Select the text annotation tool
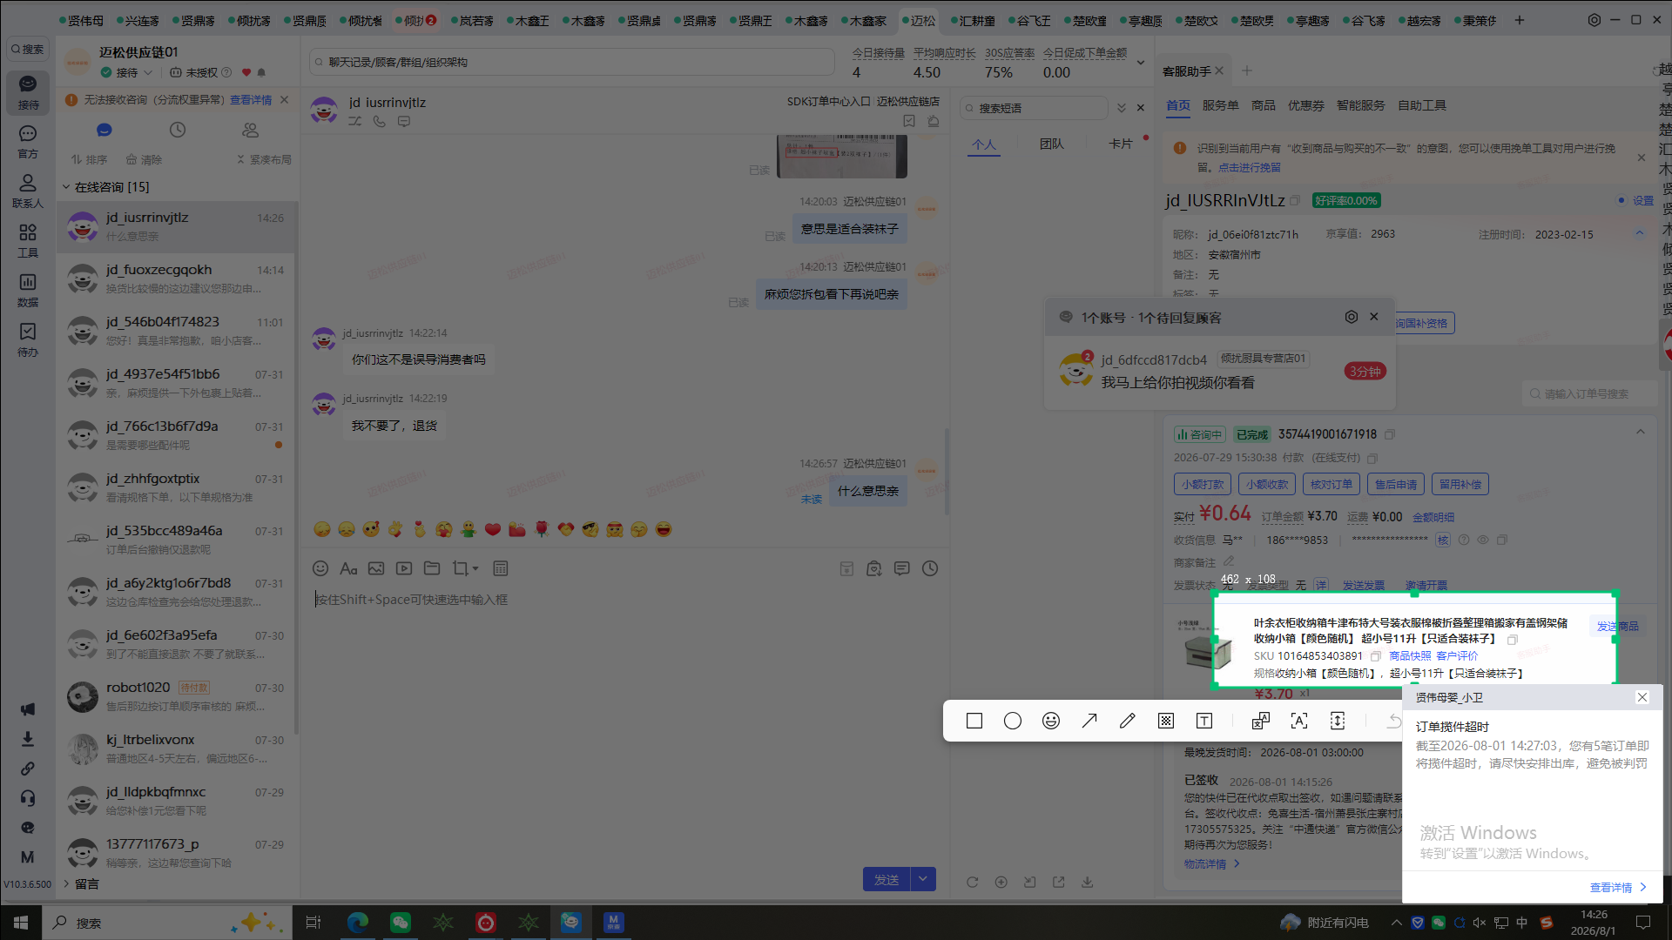The height and width of the screenshot is (940, 1672). tap(1204, 721)
